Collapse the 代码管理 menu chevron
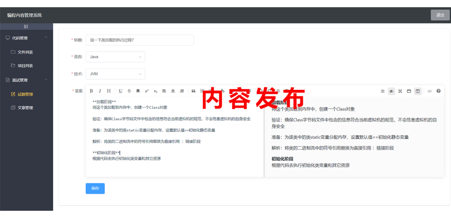The width and height of the screenshot is (451, 218). [46, 38]
